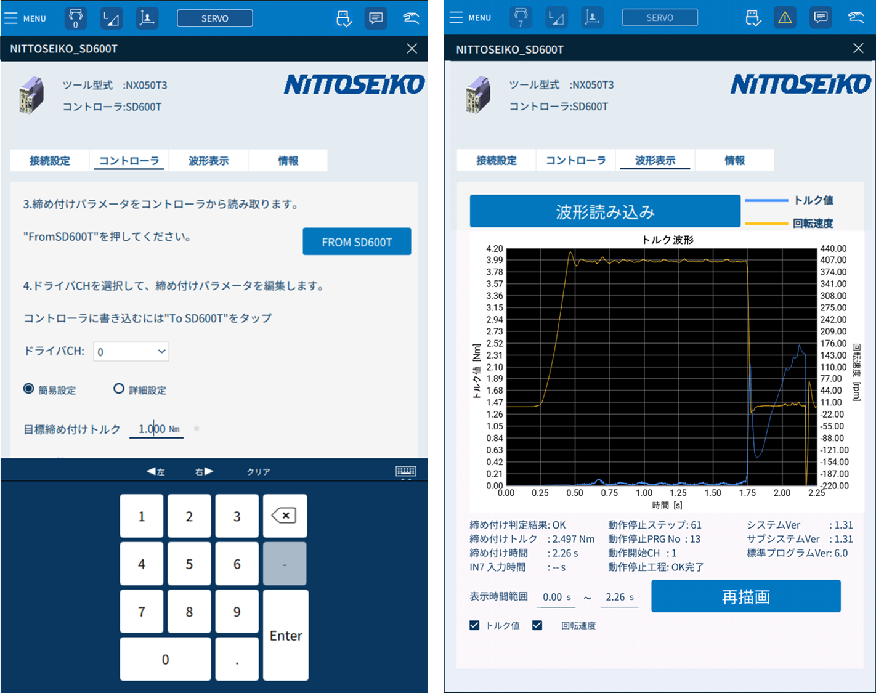Switch to 波形表示 tab in left screen
This screenshot has height=693, width=876.
[x=209, y=161]
